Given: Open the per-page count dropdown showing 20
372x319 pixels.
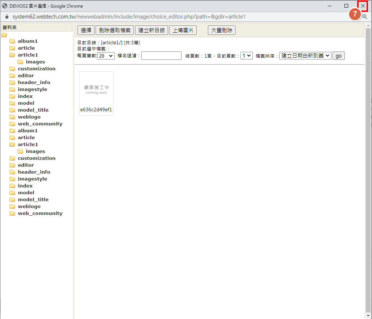Looking at the screenshot, I should (106, 56).
